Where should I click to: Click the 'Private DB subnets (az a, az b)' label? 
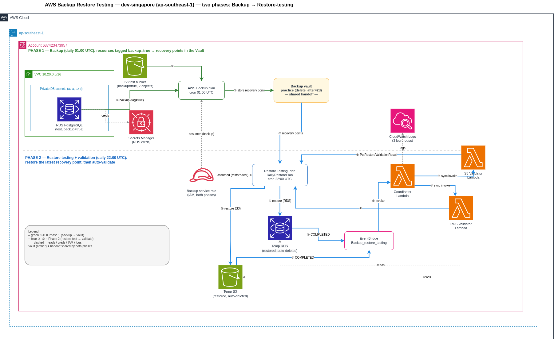pos(61,89)
